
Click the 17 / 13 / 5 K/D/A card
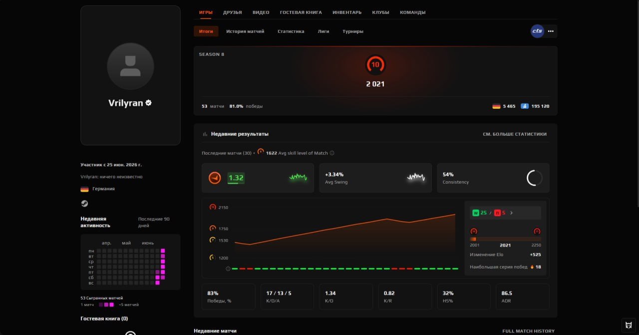(x=287, y=297)
